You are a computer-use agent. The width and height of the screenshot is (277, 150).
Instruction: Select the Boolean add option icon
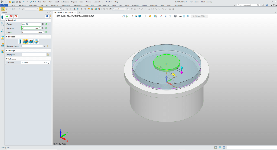point(25,41)
